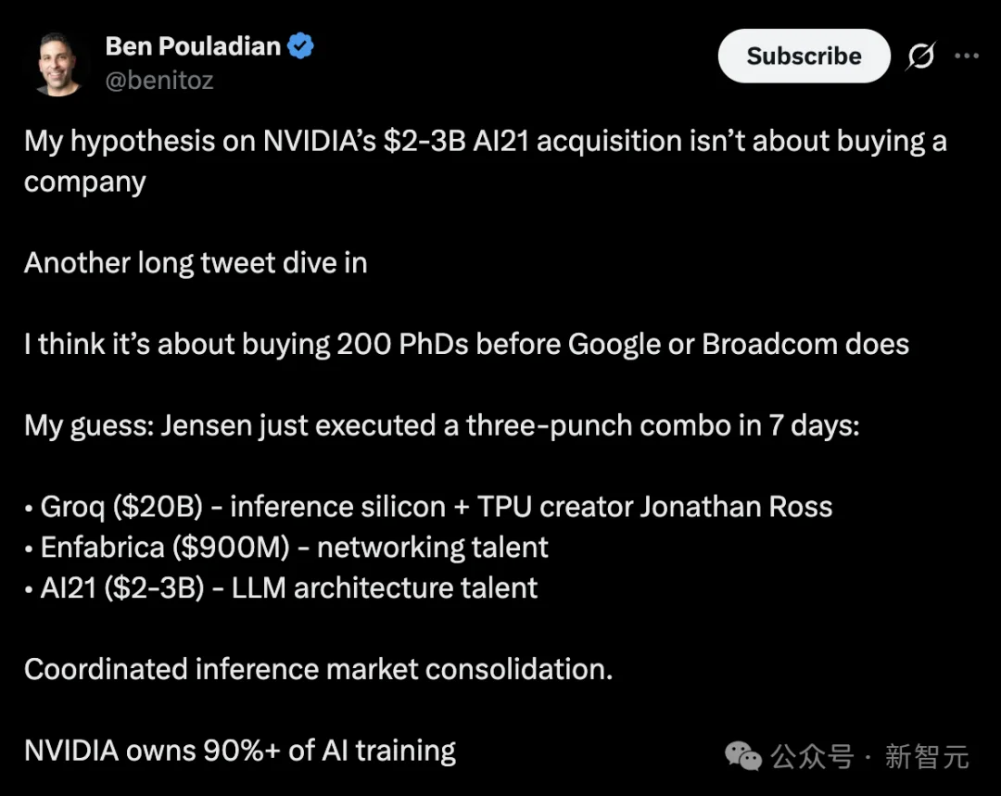This screenshot has height=796, width=1001.
Task: Open the three-dot more options menu
Action: [x=967, y=57]
